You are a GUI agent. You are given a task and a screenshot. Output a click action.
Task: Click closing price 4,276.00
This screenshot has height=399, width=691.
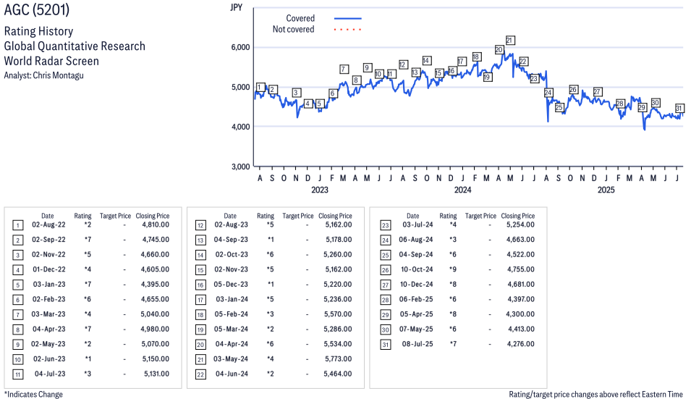pos(520,344)
